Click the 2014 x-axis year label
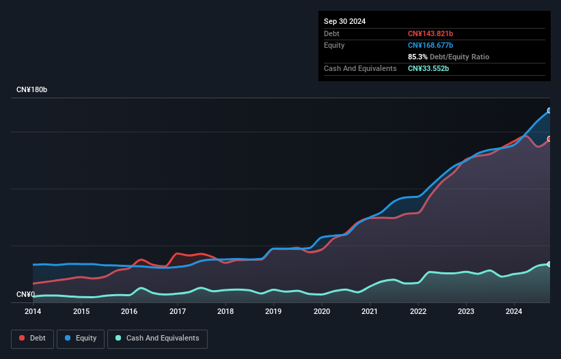This screenshot has height=359, width=561. tap(33, 311)
